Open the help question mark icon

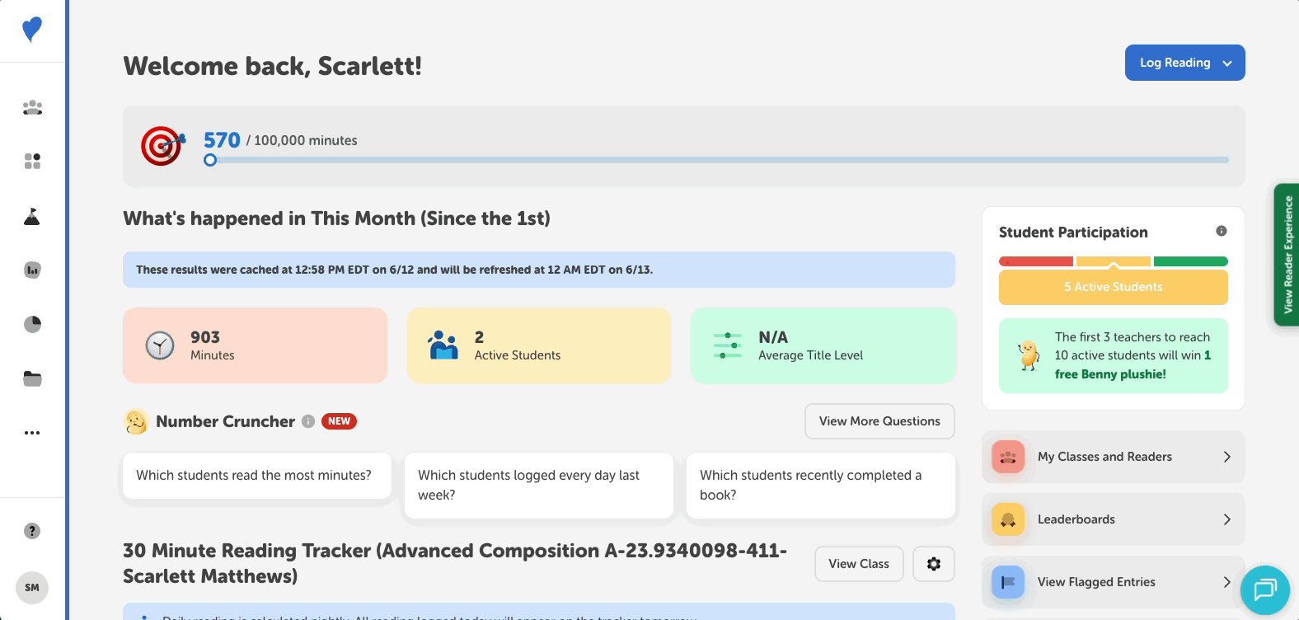point(32,531)
